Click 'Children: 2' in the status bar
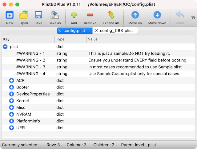197x149 pixels. [x=104, y=145]
